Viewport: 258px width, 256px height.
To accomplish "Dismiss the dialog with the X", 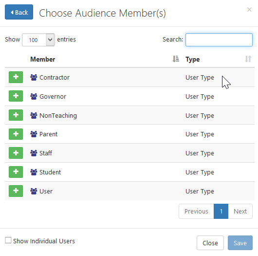I will [249, 10].
